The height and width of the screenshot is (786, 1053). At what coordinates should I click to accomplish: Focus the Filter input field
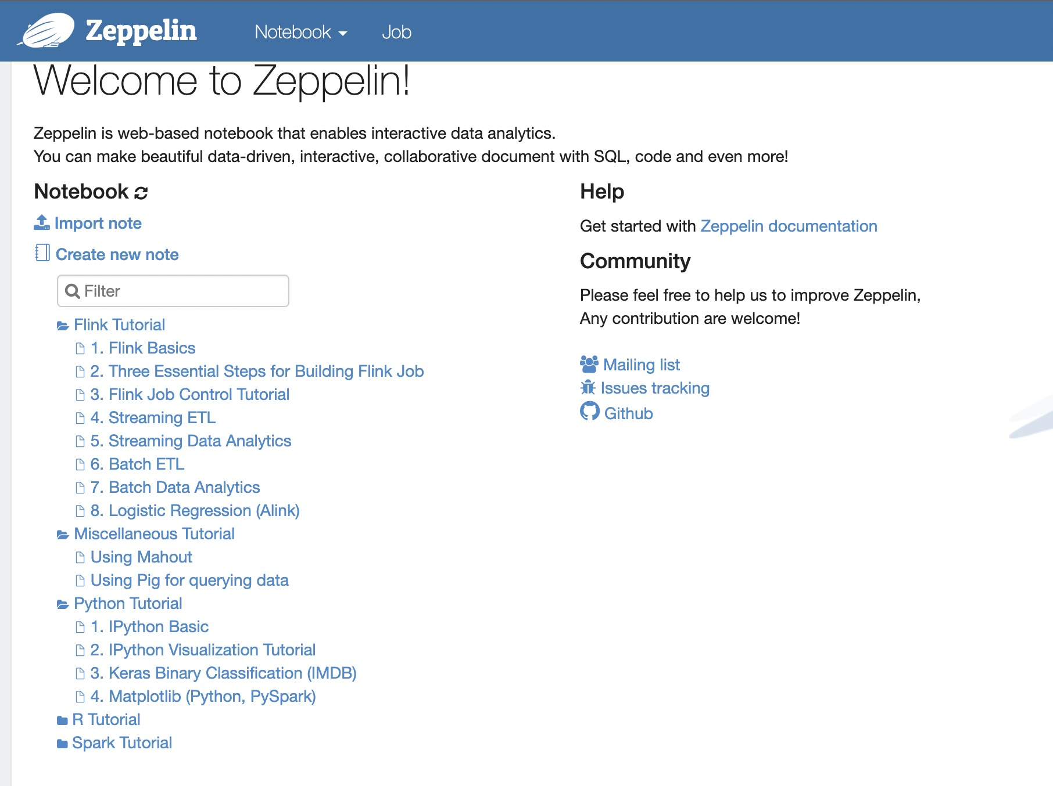pyautogui.click(x=173, y=291)
